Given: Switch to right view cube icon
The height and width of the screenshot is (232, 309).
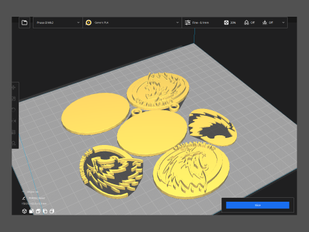Looking at the screenshot, I should pyautogui.click(x=51, y=211).
